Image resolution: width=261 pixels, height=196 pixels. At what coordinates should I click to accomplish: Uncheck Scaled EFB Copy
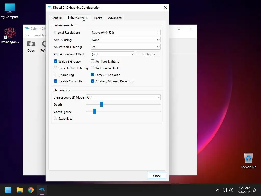[55, 61]
